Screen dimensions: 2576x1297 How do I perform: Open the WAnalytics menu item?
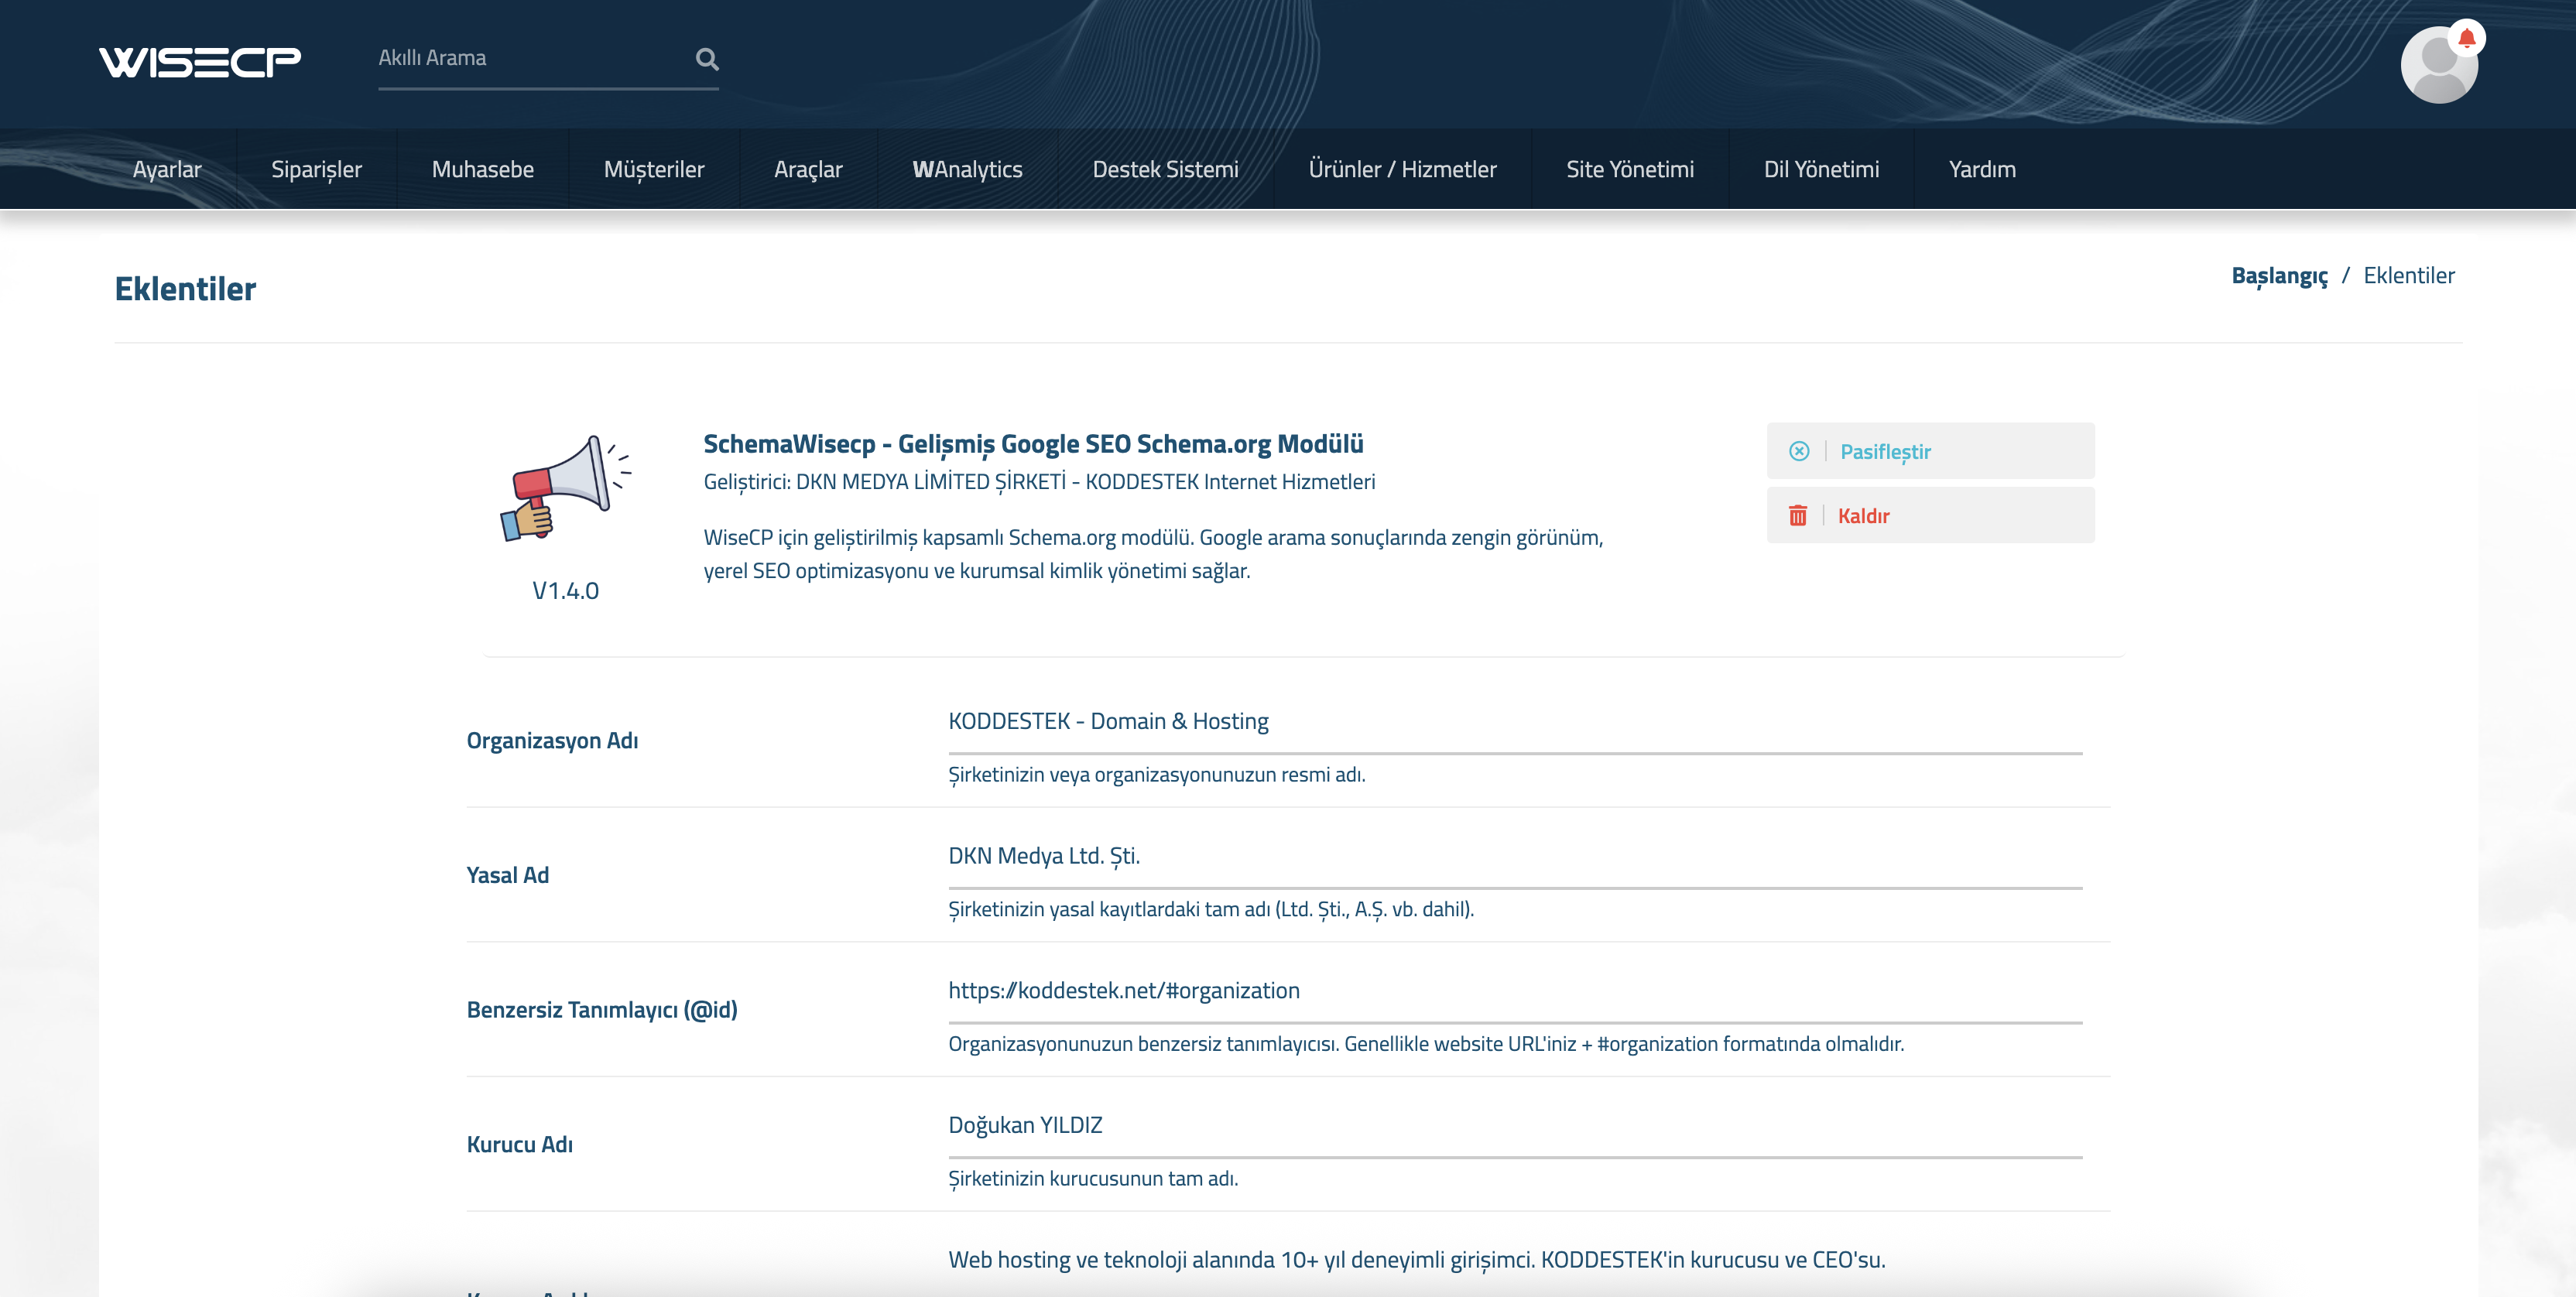pos(967,169)
